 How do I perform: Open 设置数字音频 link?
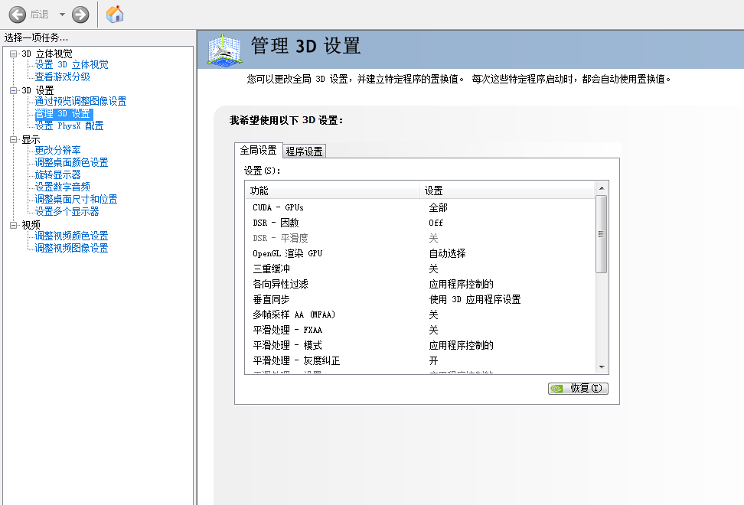pyautogui.click(x=62, y=187)
